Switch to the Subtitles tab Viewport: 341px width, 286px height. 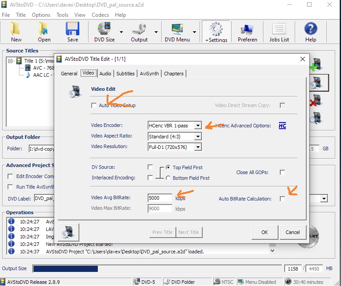point(125,74)
